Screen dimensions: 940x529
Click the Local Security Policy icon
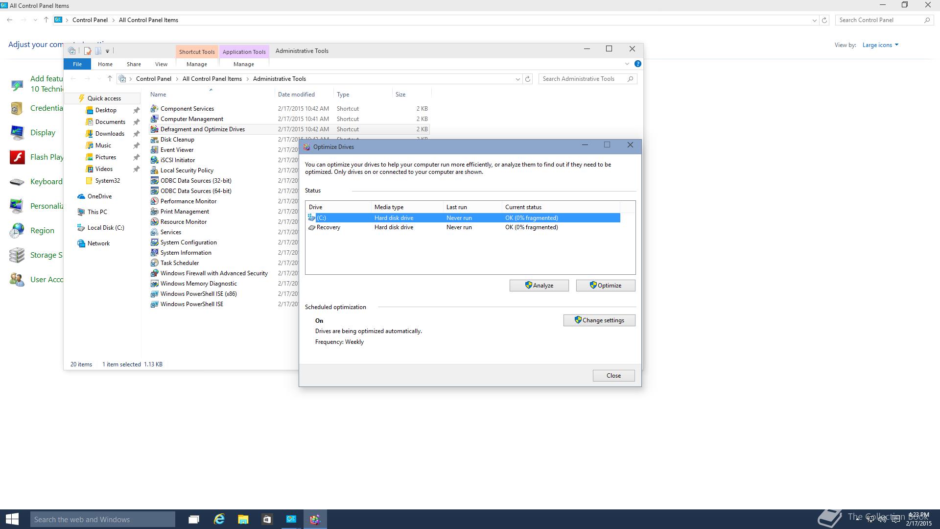point(154,170)
